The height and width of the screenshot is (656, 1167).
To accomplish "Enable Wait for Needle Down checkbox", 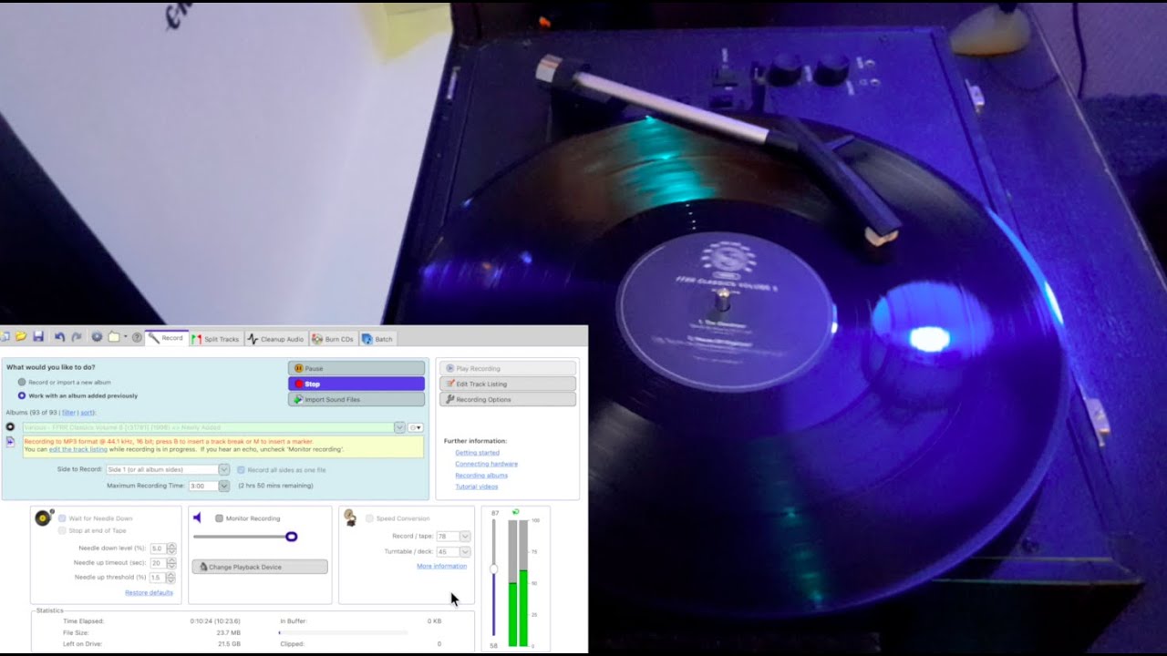I will point(62,518).
